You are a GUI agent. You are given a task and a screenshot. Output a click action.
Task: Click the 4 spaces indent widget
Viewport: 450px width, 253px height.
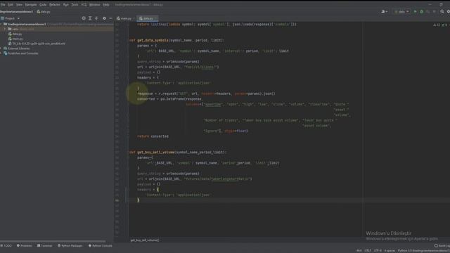point(390,251)
